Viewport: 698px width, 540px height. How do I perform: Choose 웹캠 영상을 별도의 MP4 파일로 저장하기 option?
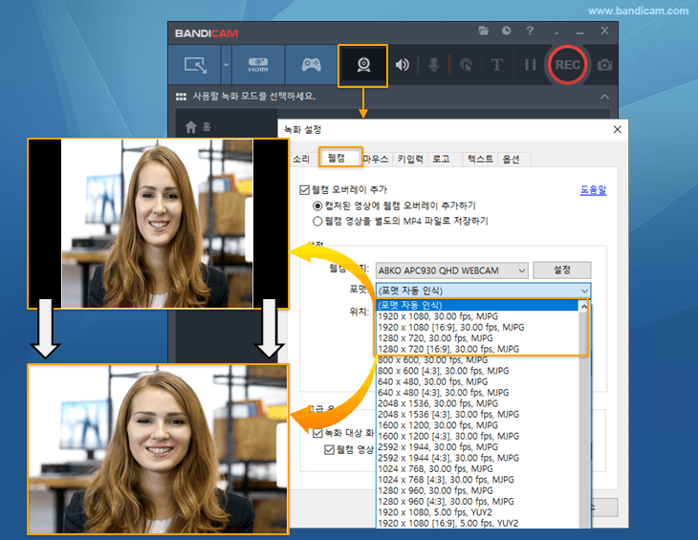tap(317, 221)
